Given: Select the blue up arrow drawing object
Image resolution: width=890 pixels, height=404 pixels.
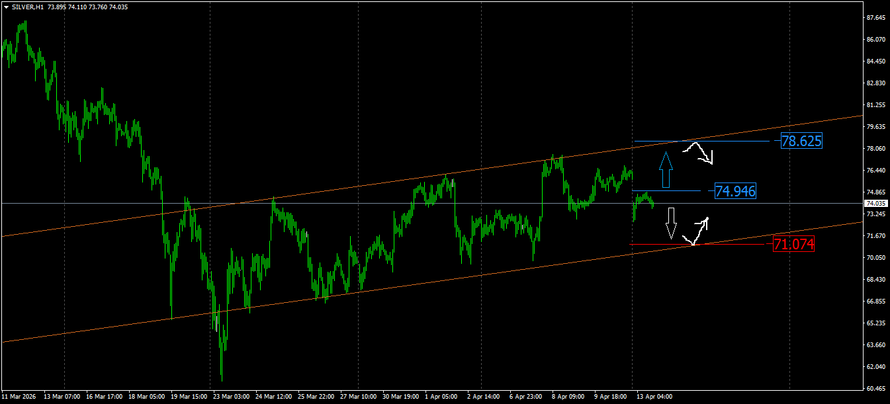Looking at the screenshot, I should point(666,169).
